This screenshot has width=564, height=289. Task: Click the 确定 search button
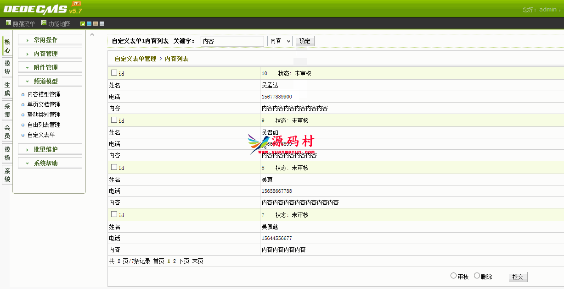[x=304, y=41]
